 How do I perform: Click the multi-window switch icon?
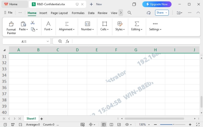134,4
